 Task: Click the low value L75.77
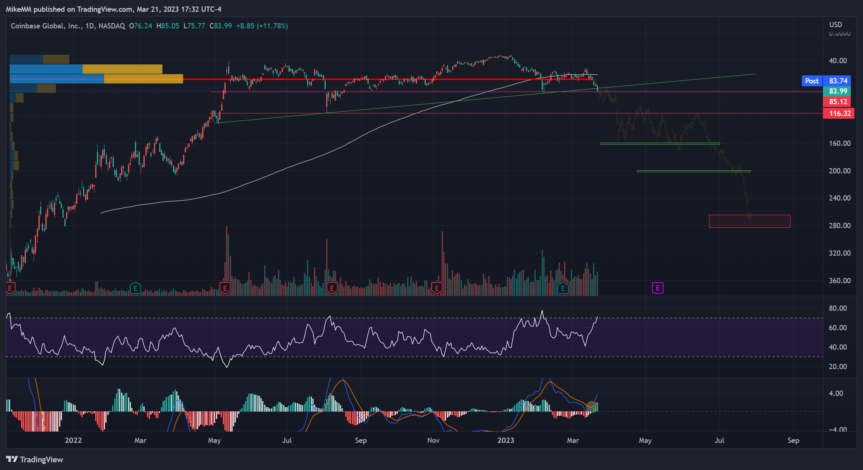[x=194, y=26]
